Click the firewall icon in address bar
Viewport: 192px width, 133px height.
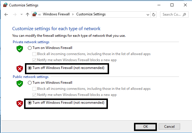(35, 14)
